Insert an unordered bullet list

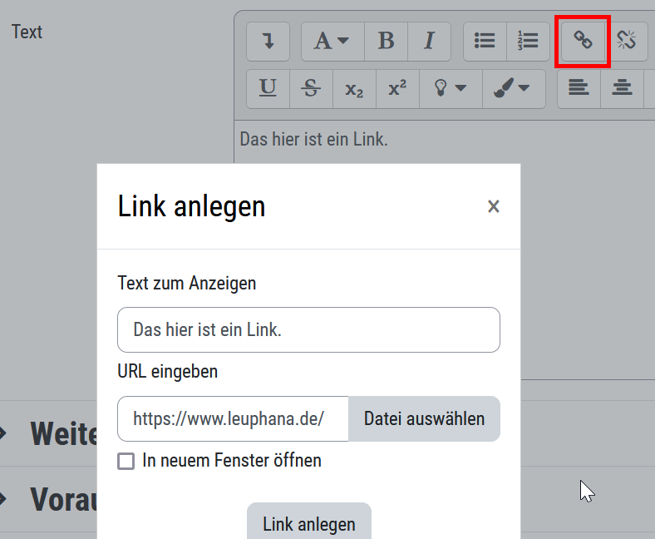[485, 42]
